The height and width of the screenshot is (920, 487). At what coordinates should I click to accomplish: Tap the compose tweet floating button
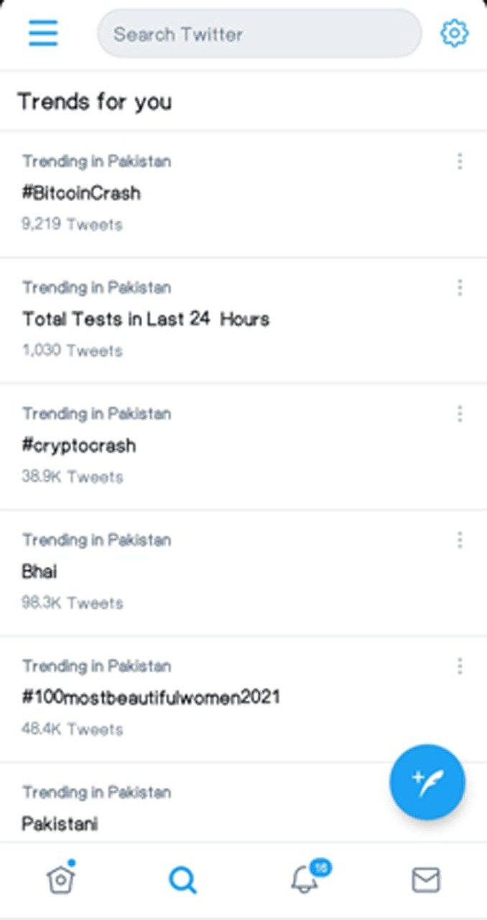coord(427,781)
